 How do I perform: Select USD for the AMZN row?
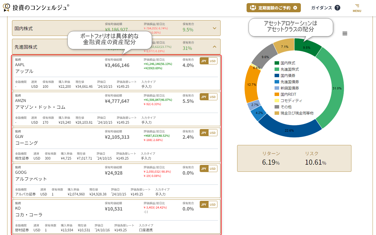[213, 97]
